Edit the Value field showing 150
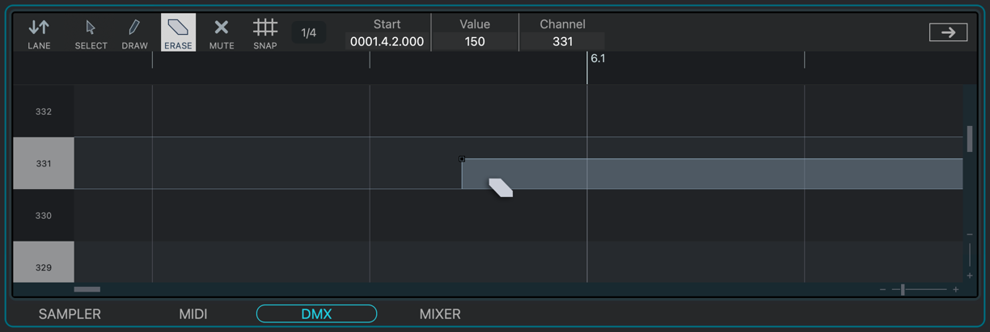 [475, 41]
